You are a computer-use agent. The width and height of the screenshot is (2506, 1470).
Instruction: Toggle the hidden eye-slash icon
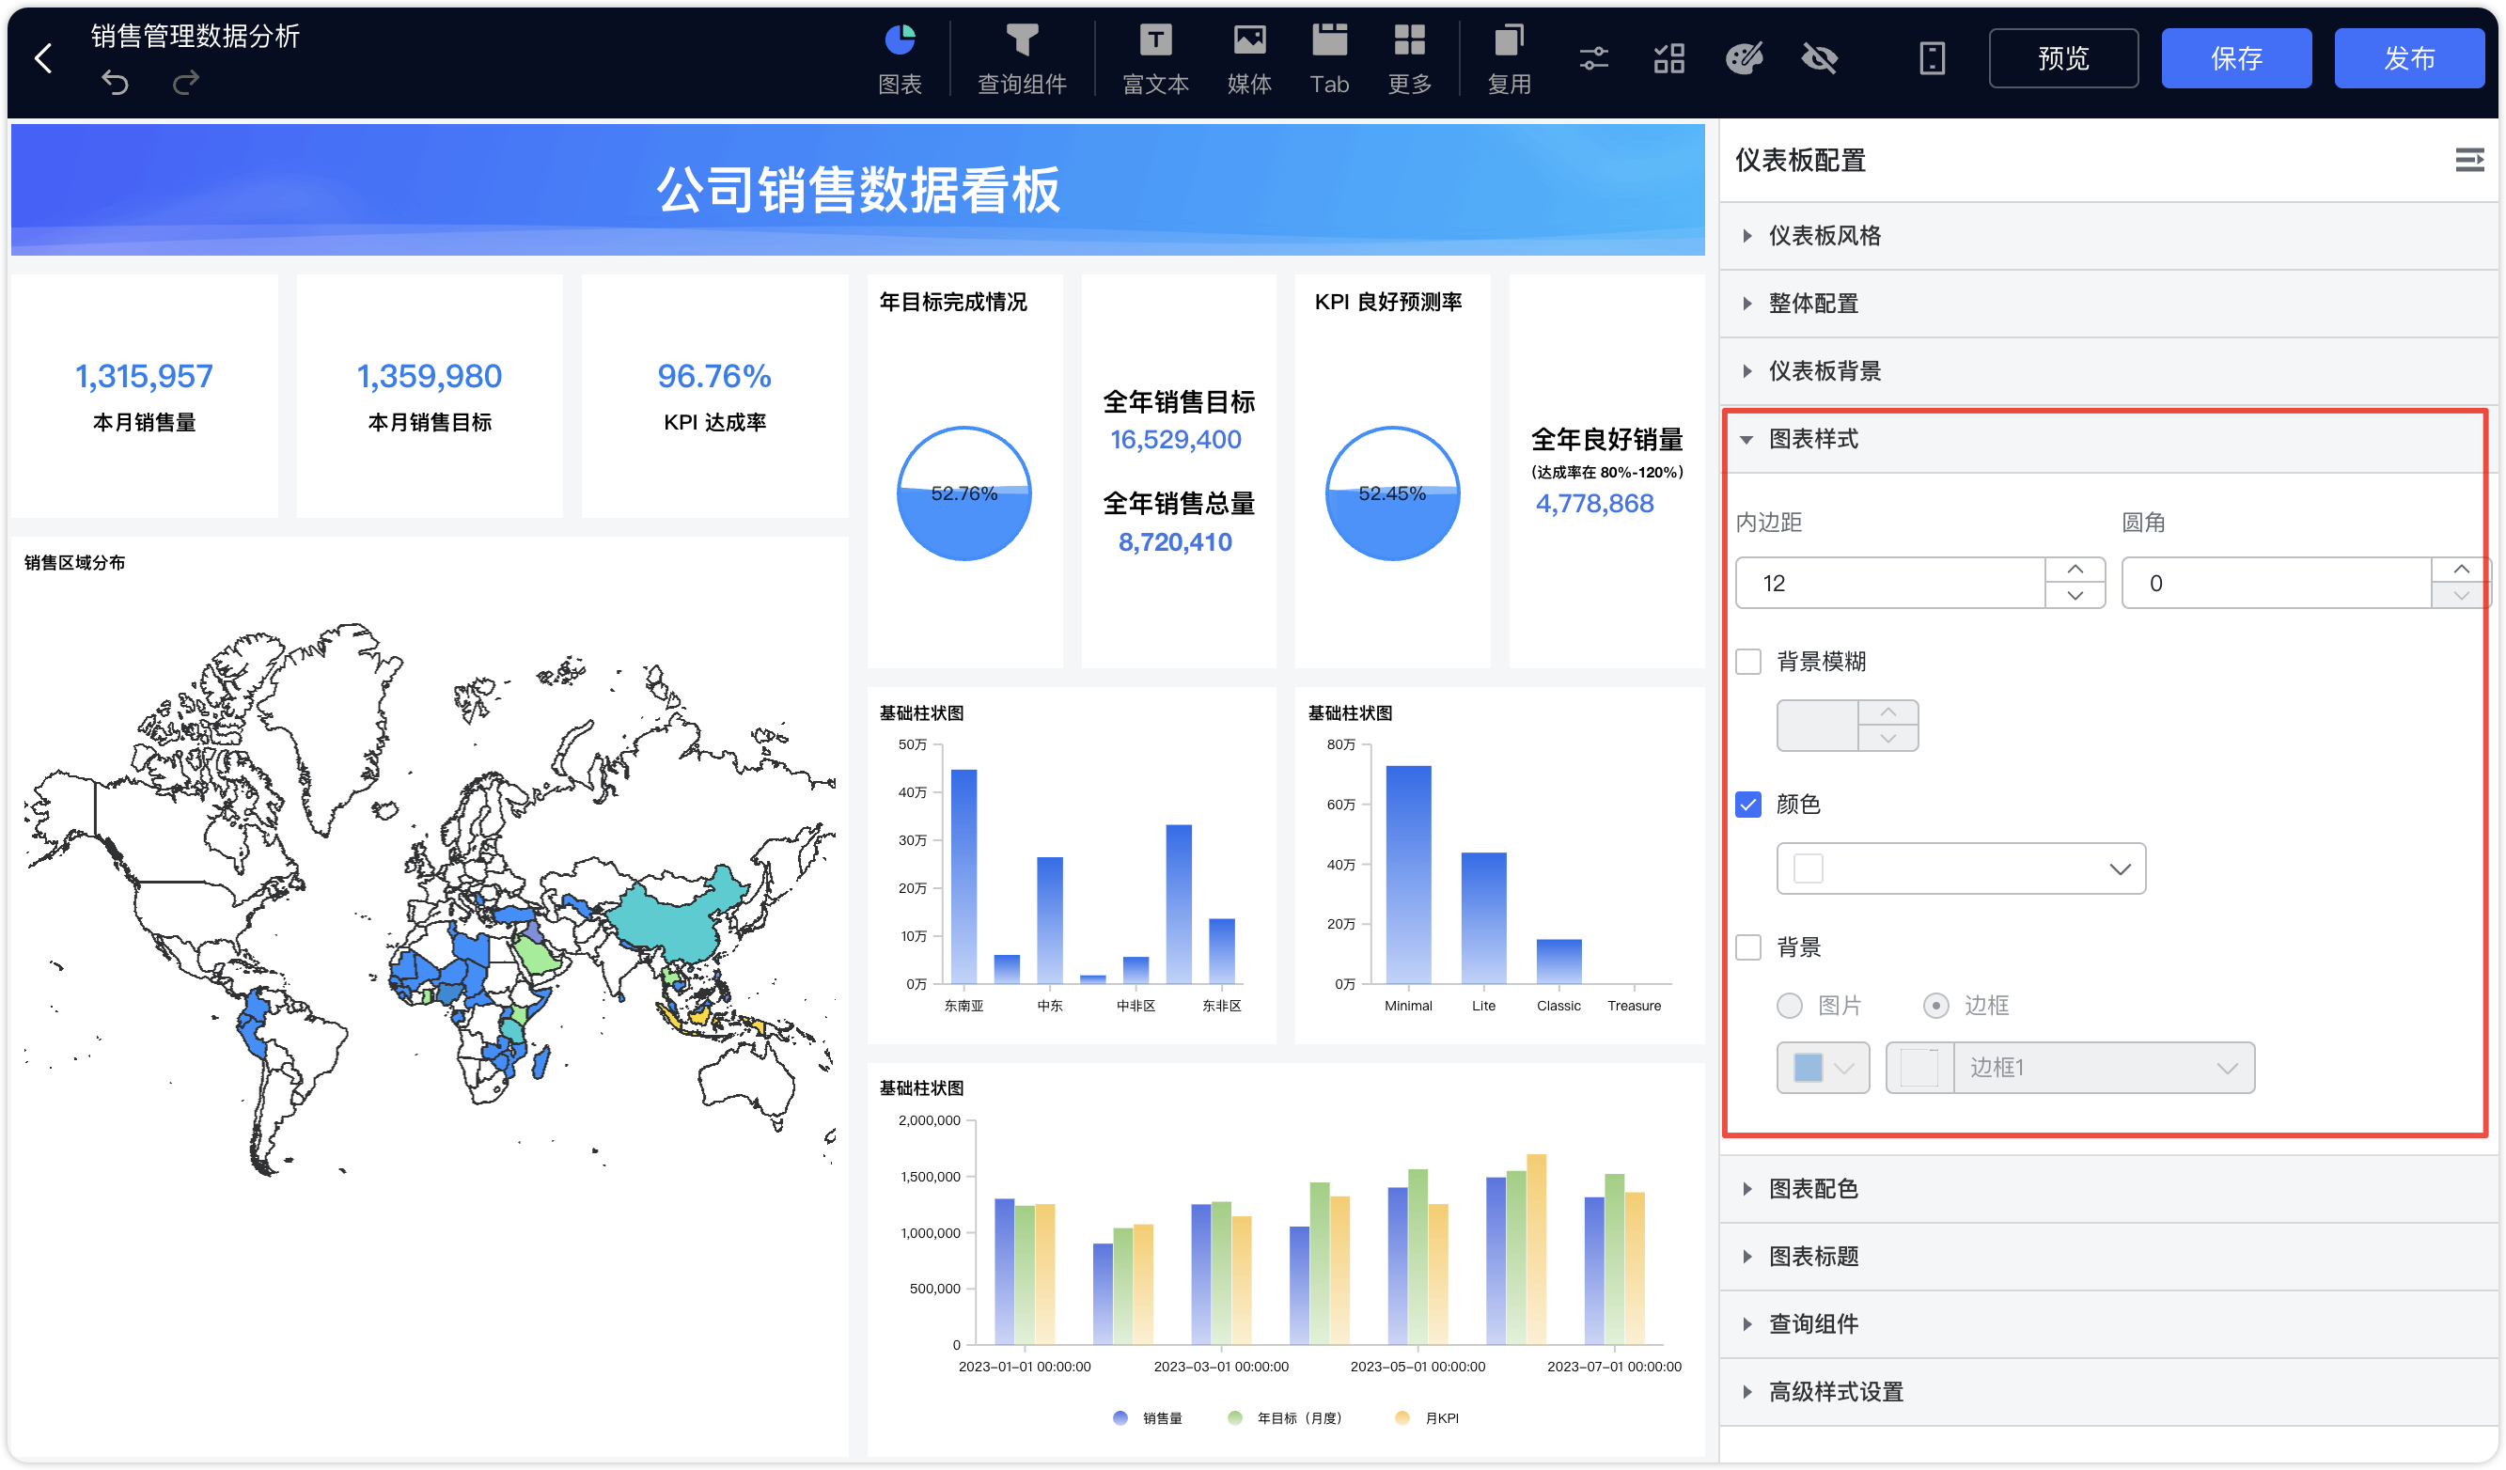coord(1820,57)
